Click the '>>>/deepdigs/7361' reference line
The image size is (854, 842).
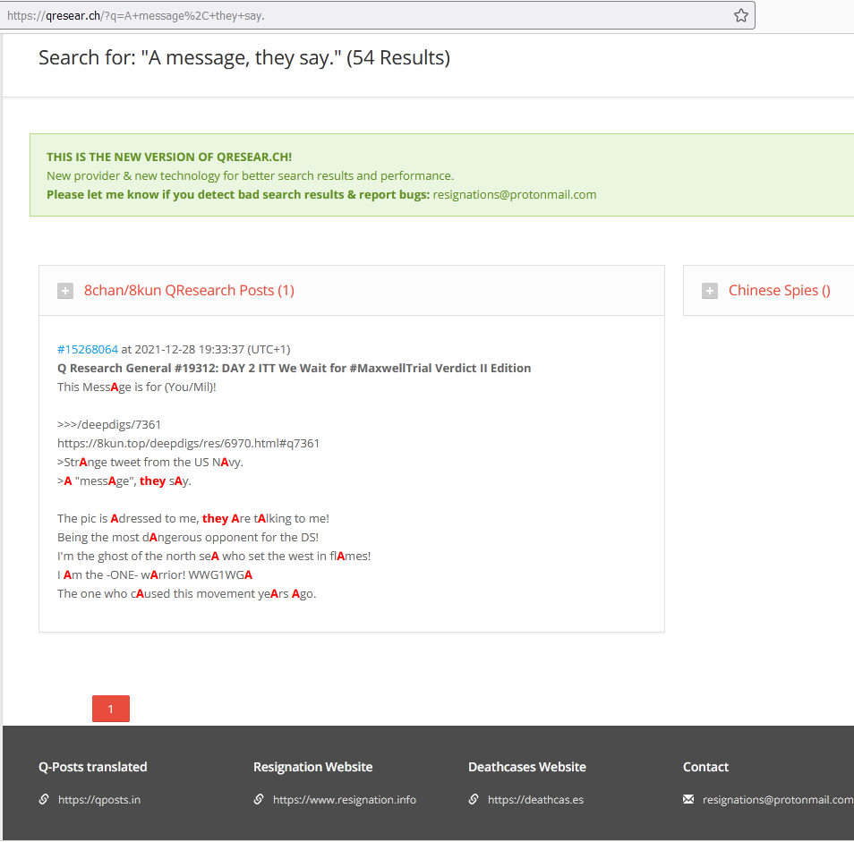(109, 424)
